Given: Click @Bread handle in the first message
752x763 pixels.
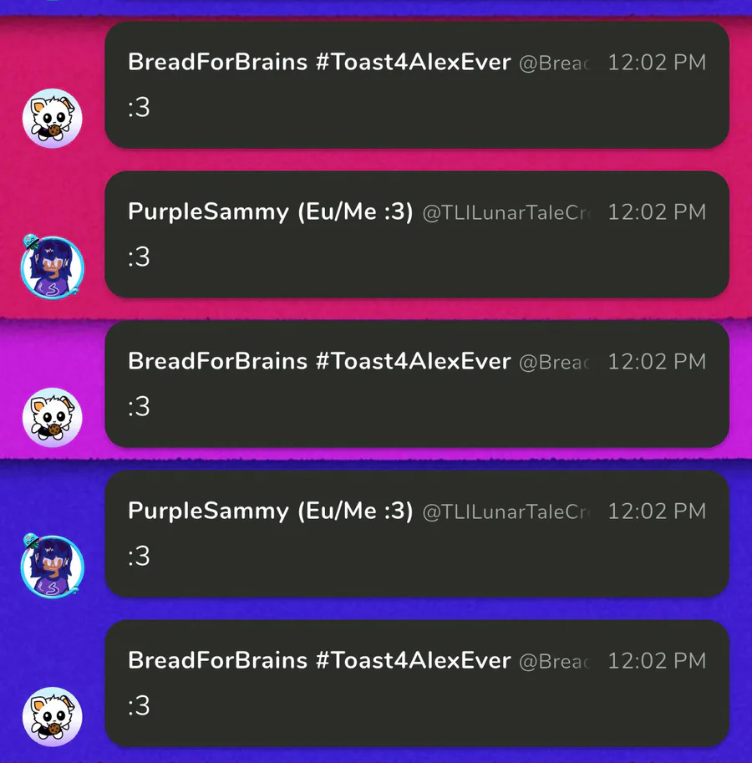Looking at the screenshot, I should pos(555,64).
